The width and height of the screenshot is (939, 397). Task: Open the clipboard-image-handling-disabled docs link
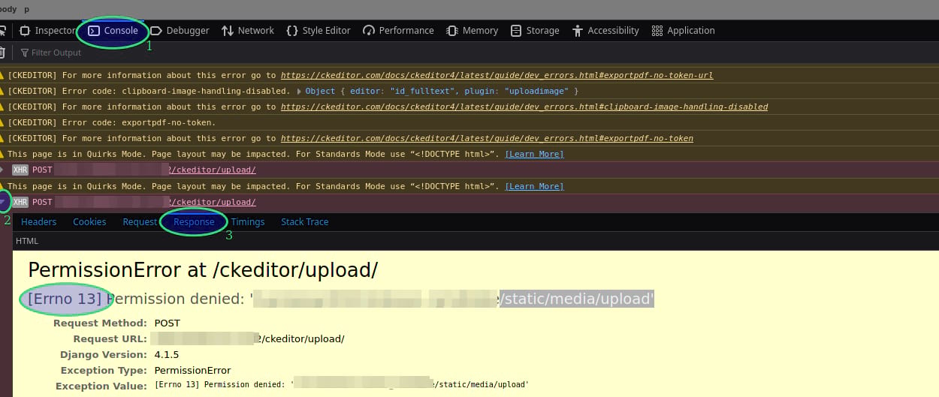tap(524, 107)
